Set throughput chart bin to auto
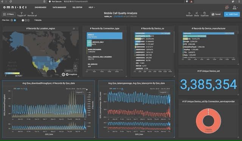 [19, 89]
